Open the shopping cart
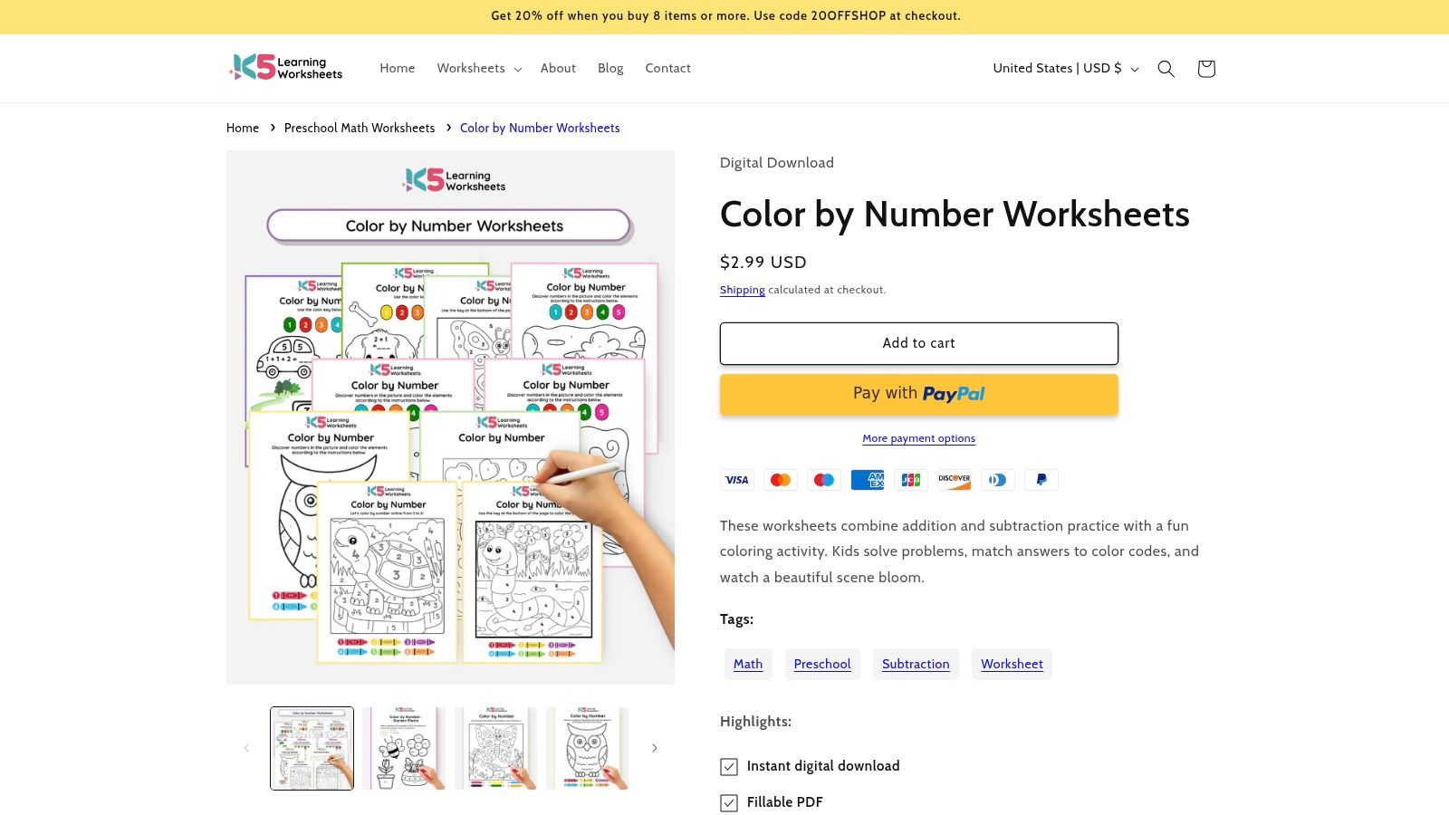 coord(1206,68)
